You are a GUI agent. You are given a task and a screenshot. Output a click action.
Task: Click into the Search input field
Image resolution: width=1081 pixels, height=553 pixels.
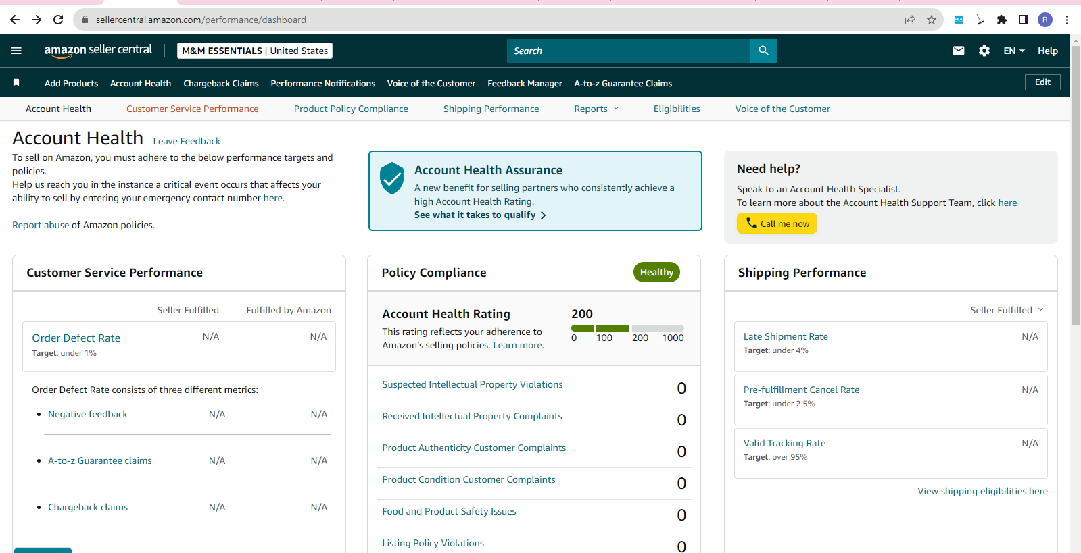[x=629, y=51]
